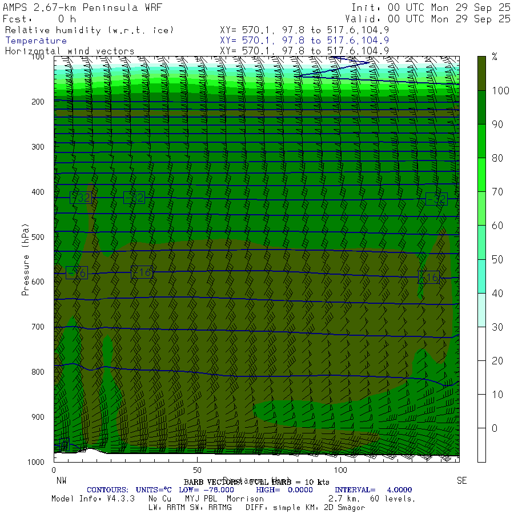This screenshot has height=514, width=514.
Task: Click the 70 label beside the colorbar
Action: point(497,192)
